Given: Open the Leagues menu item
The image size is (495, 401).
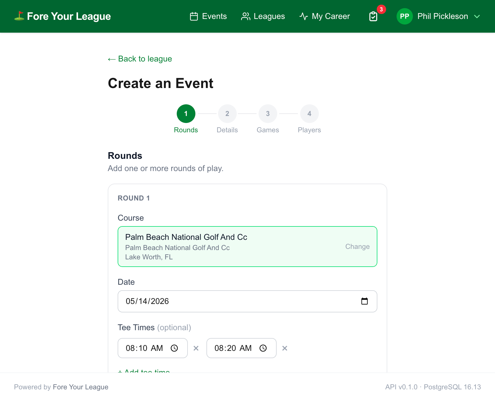Looking at the screenshot, I should pos(263,16).
